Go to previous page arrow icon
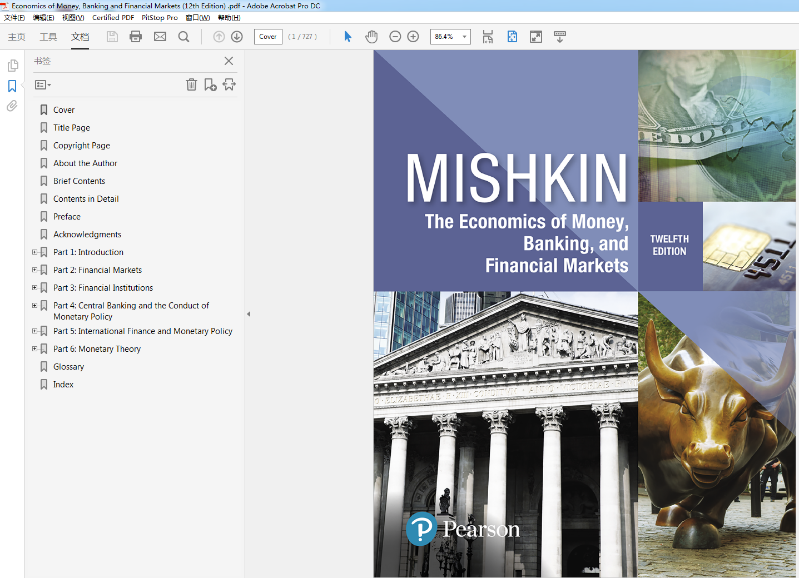Image resolution: width=799 pixels, height=578 pixels. [219, 37]
